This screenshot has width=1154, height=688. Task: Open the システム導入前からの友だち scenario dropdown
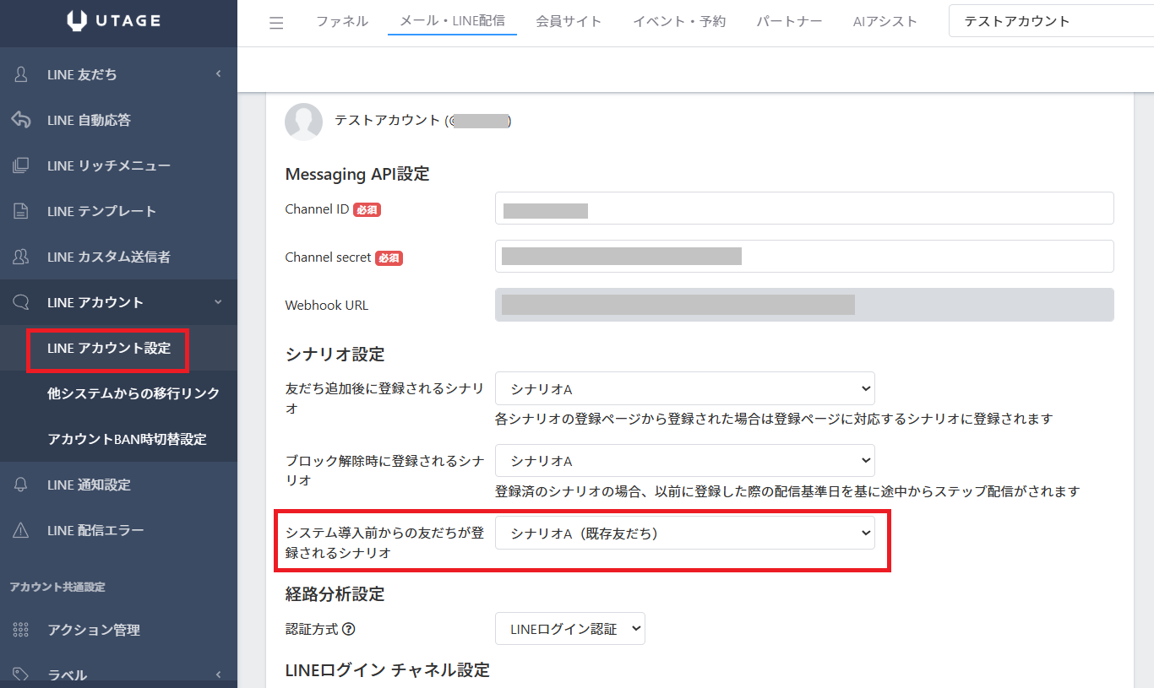684,533
